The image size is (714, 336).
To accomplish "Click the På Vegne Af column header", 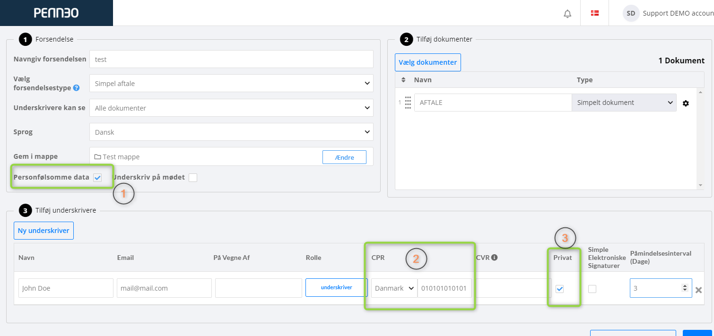I will 232,258.
